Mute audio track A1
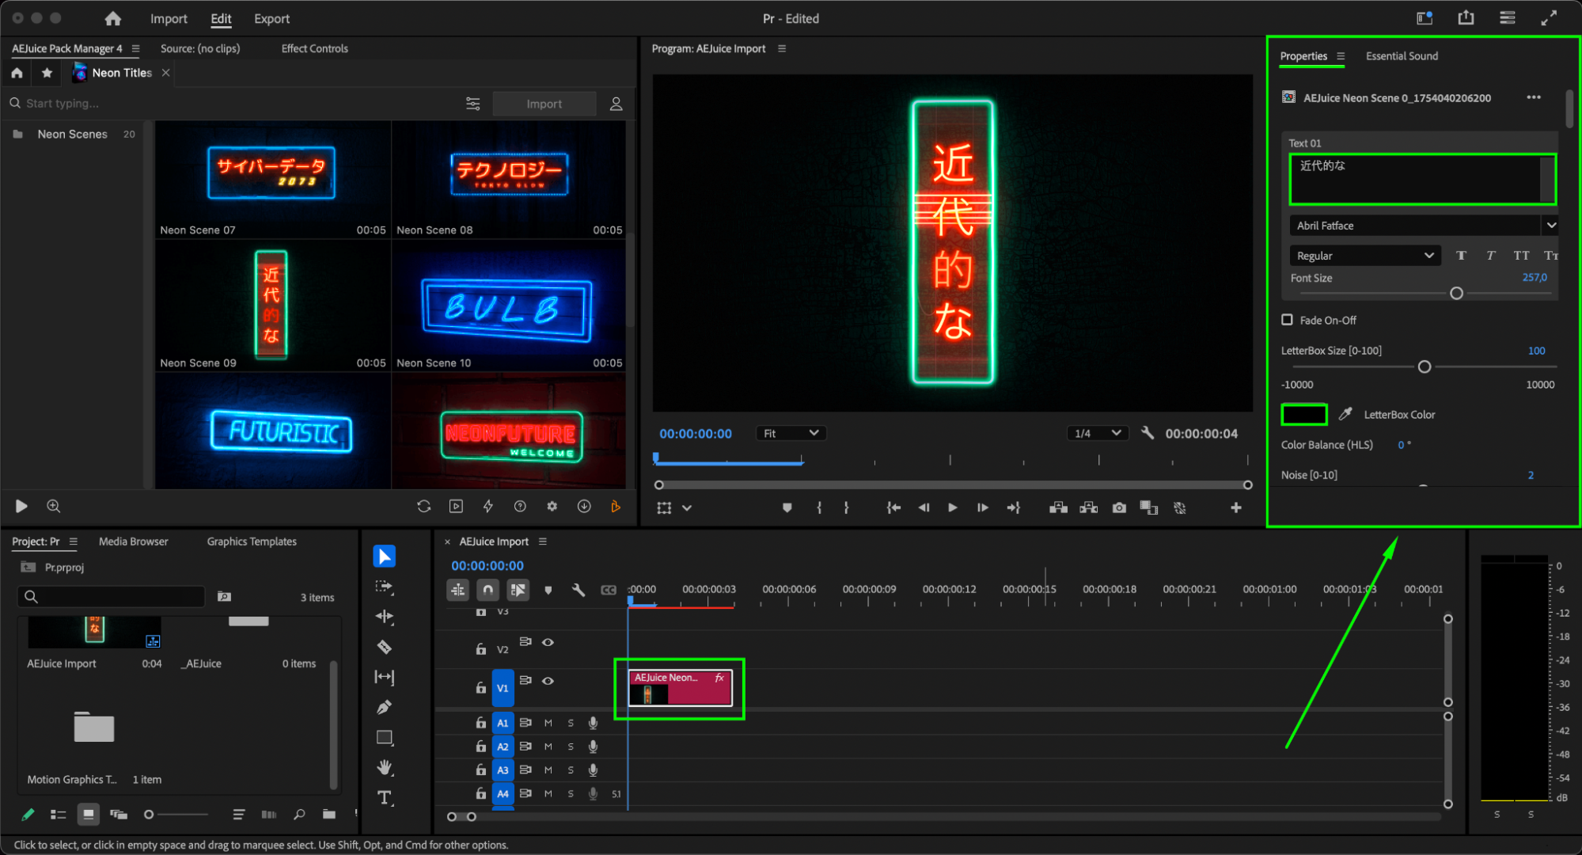Screen dimensions: 1582x855 pos(548,723)
